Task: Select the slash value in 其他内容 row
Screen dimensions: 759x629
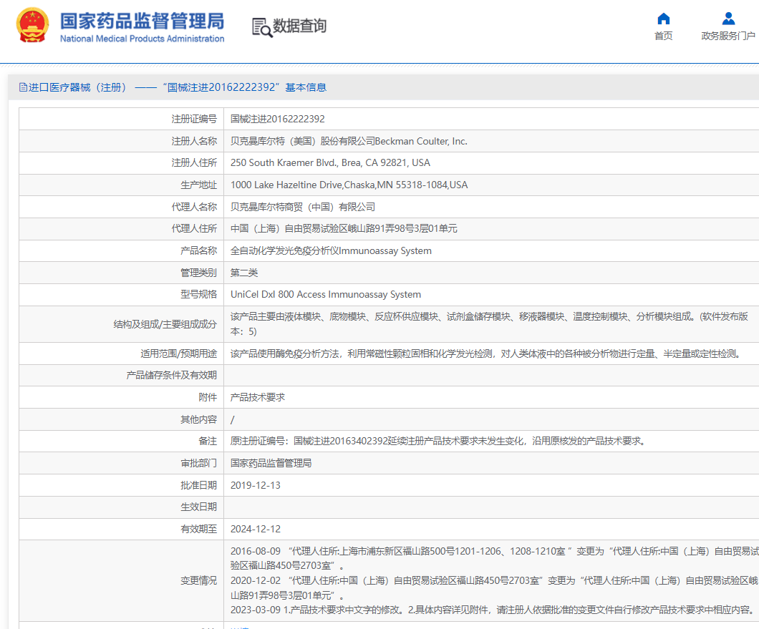Action: coord(232,419)
